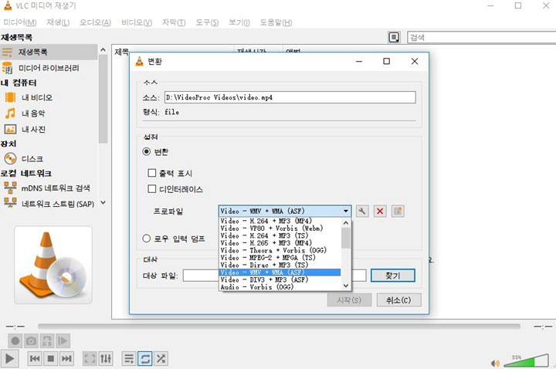Choose Video - MPEG-2 + MPGA (TS) profile
Image resolution: width=556 pixels, height=369 pixels.
coord(280,258)
